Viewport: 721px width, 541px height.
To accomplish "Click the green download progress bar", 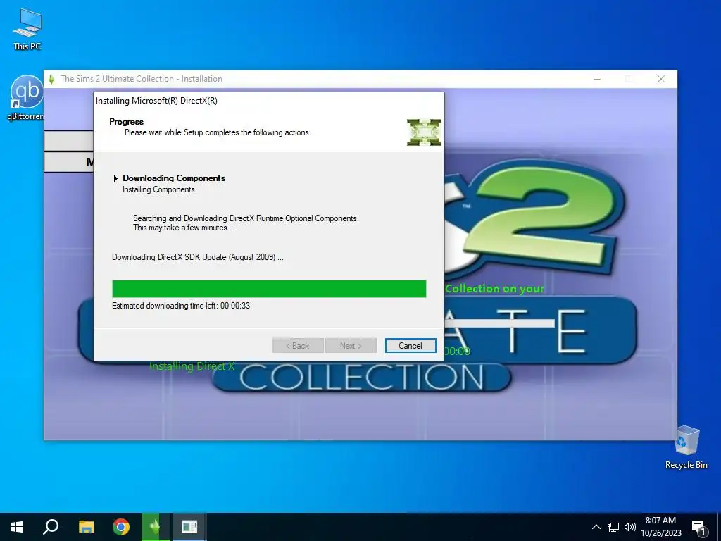I will (x=269, y=289).
